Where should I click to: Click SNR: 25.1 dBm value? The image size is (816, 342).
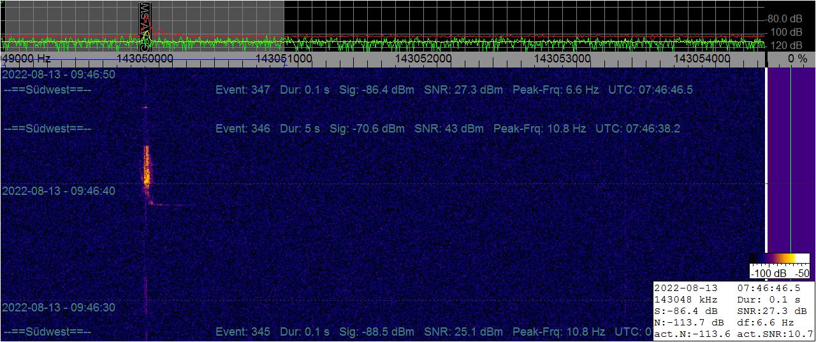click(x=463, y=332)
